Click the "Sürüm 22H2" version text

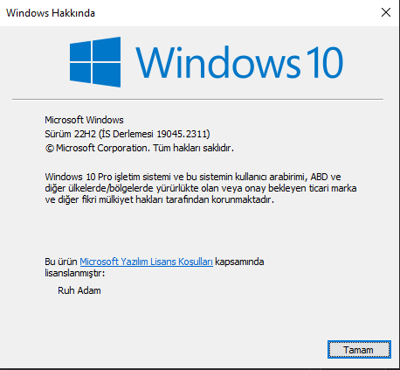click(x=70, y=134)
